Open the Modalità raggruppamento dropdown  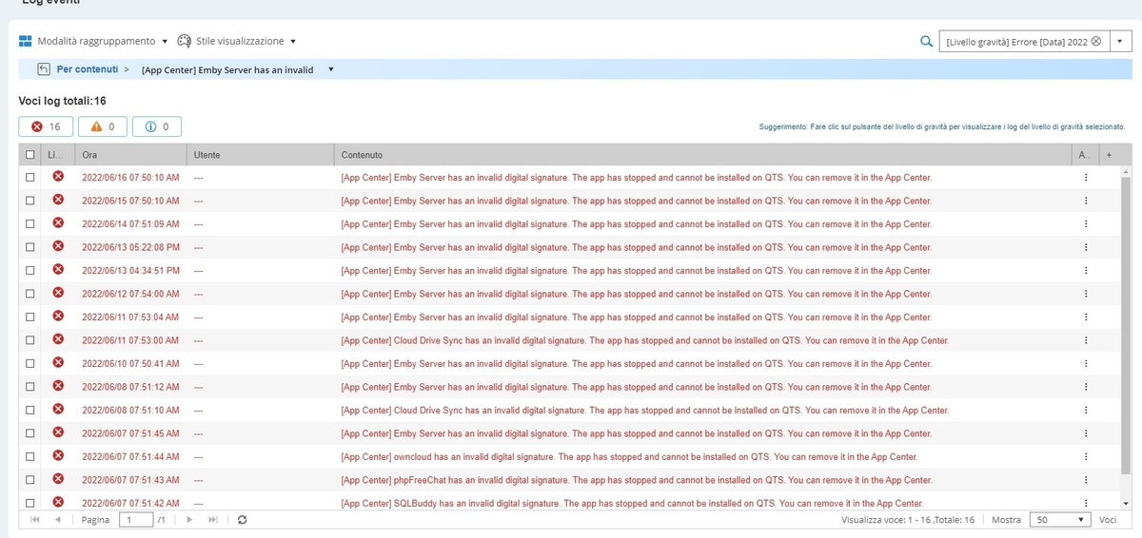pos(93,42)
